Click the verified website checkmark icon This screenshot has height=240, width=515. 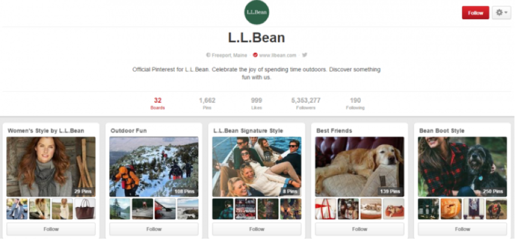click(255, 55)
